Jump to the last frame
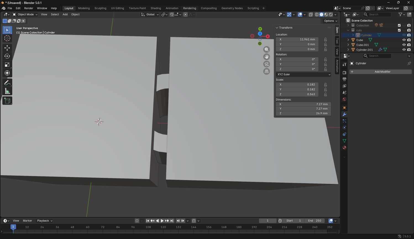The image size is (414, 239). pyautogui.click(x=172, y=221)
